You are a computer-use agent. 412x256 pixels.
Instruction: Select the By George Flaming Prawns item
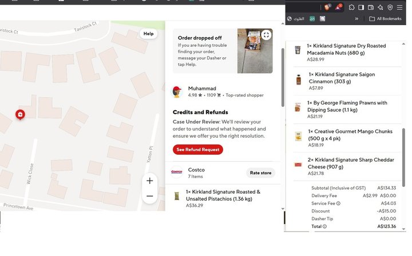point(347,106)
